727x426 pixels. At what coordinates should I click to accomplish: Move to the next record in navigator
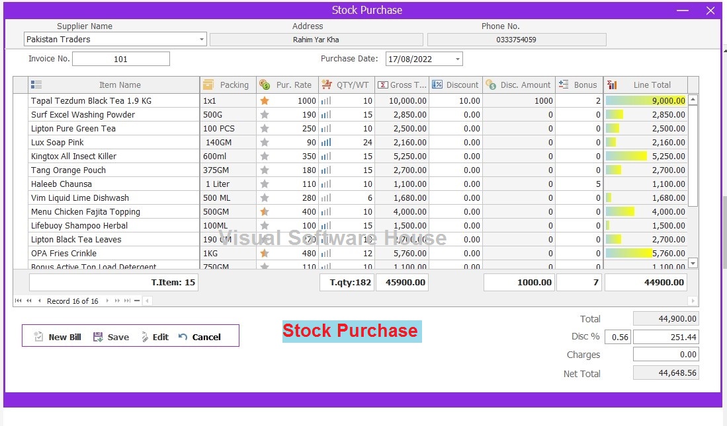[x=108, y=301]
